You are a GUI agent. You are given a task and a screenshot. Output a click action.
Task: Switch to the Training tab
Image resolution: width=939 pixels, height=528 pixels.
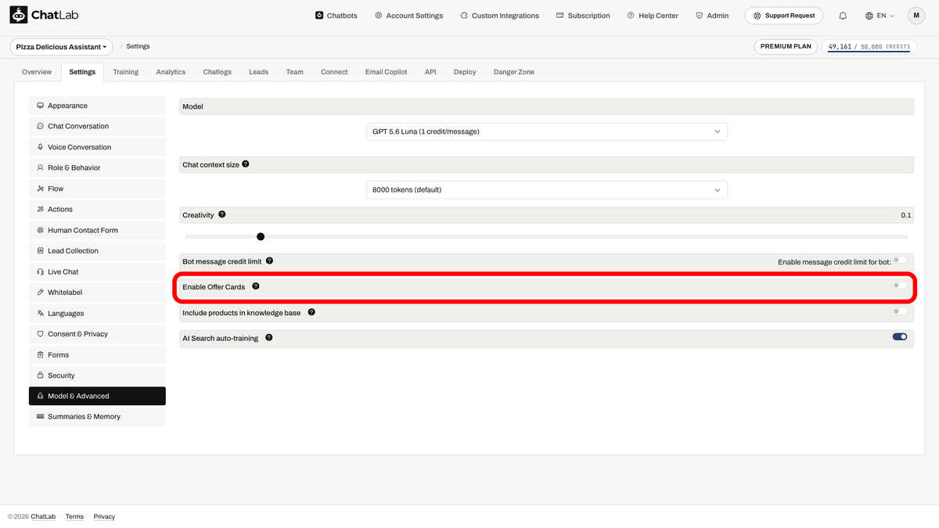[125, 72]
